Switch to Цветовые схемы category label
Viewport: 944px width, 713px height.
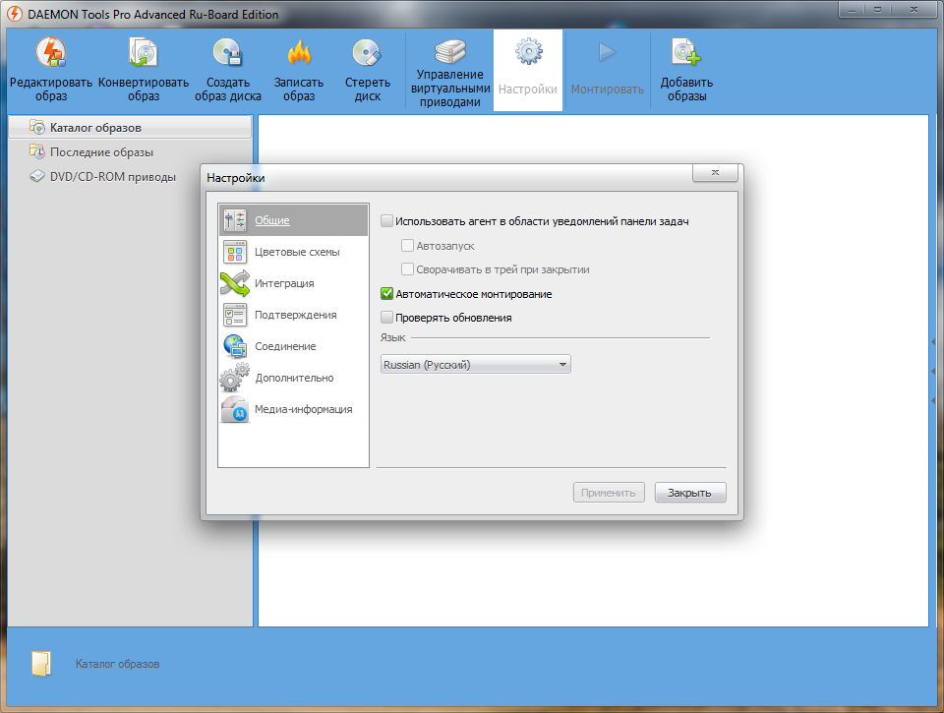(297, 252)
